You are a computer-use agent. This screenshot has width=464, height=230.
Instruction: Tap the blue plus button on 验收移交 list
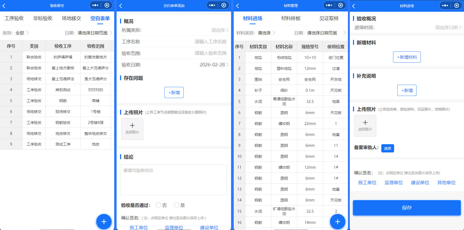(x=104, y=221)
